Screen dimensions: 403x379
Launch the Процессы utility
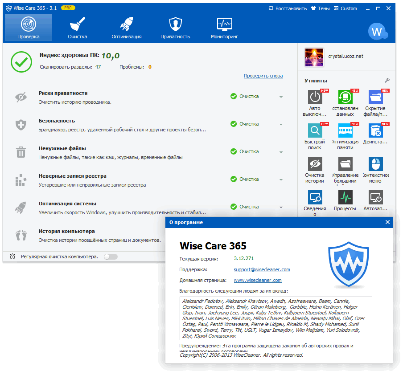point(345,200)
